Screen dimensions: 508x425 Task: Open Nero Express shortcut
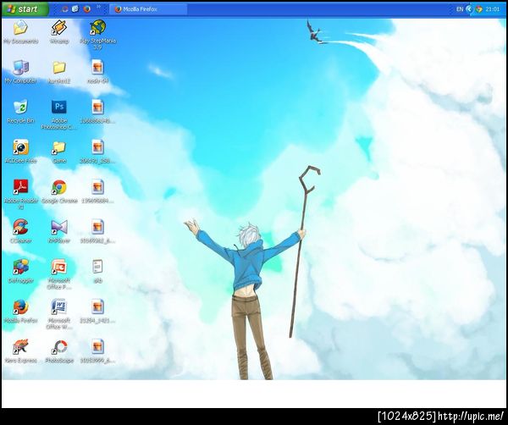[x=20, y=350]
